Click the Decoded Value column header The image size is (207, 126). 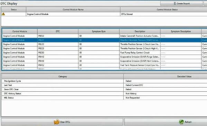(166, 76)
